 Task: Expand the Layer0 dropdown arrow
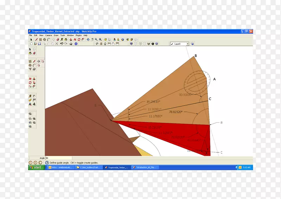coord(188,44)
